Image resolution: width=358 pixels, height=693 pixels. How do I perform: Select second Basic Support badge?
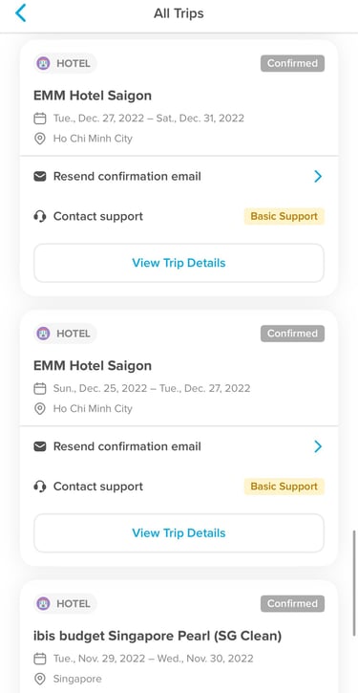(x=284, y=487)
